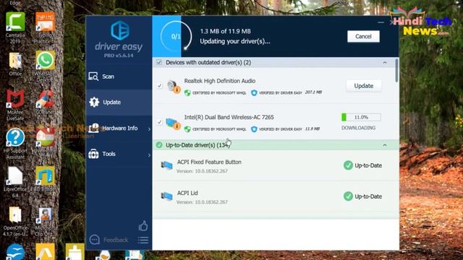Image resolution: width=463 pixels, height=260 pixels.
Task: Open LibreOffice 6.4 desktop icon
Action: [x=15, y=183]
